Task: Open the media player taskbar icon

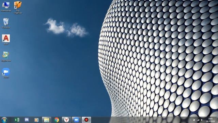Action: click(x=36, y=120)
